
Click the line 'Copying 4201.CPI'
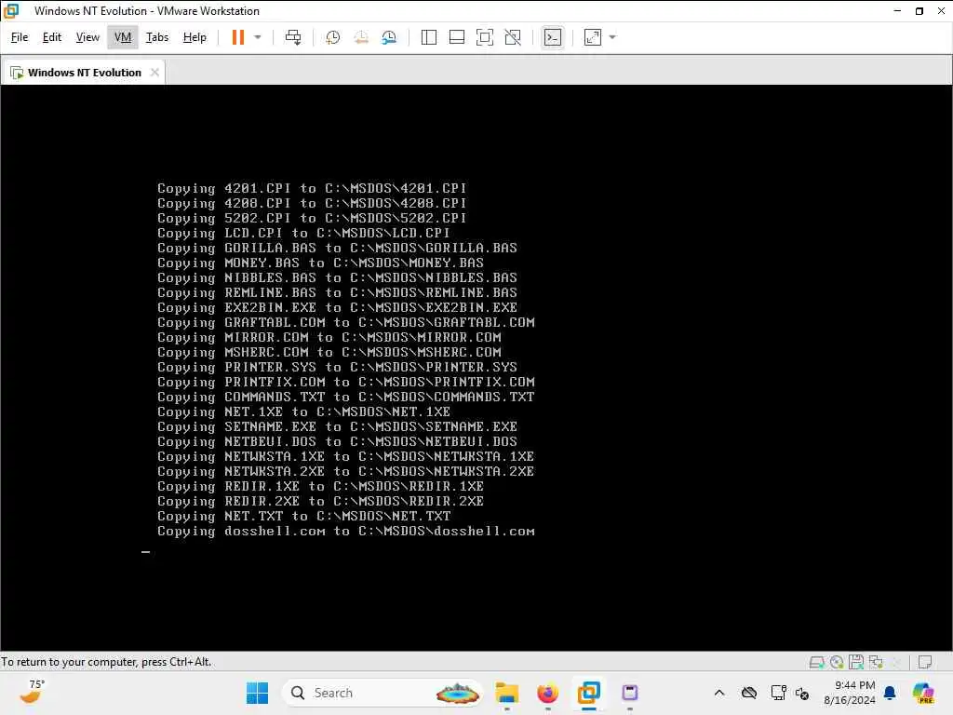312,188
